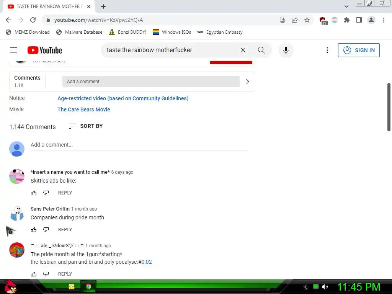
Task: Click the striped flag extension icon
Action: point(335,20)
